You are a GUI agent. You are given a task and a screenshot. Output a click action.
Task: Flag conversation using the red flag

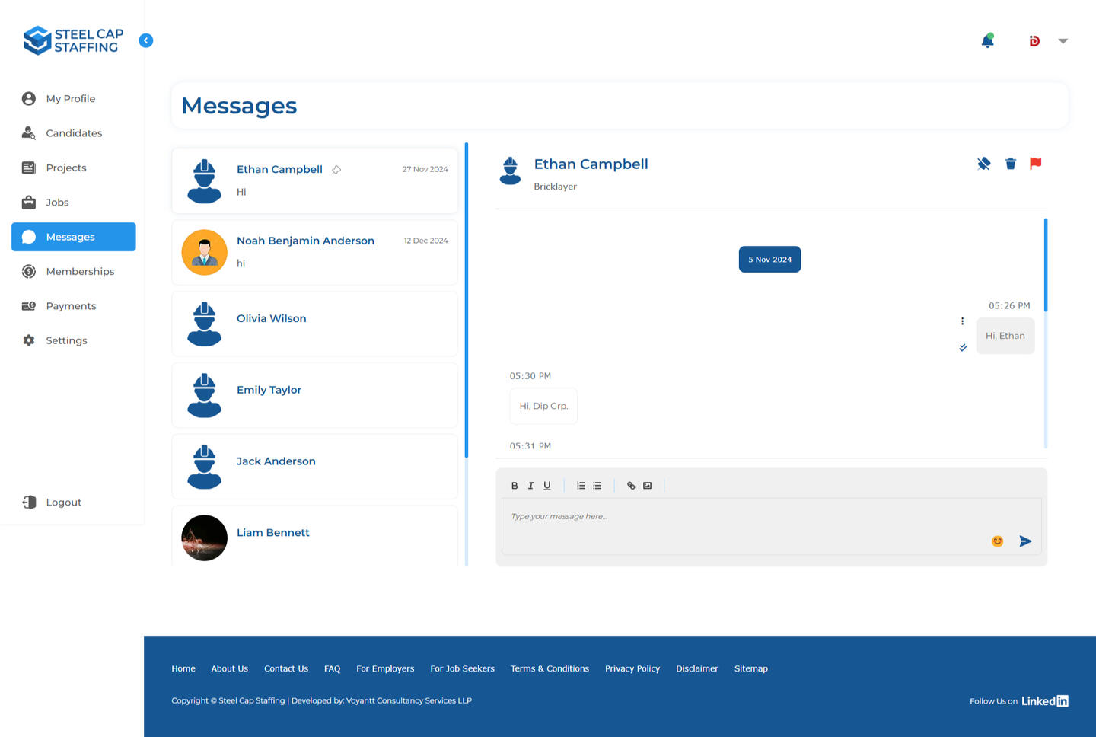click(1035, 164)
